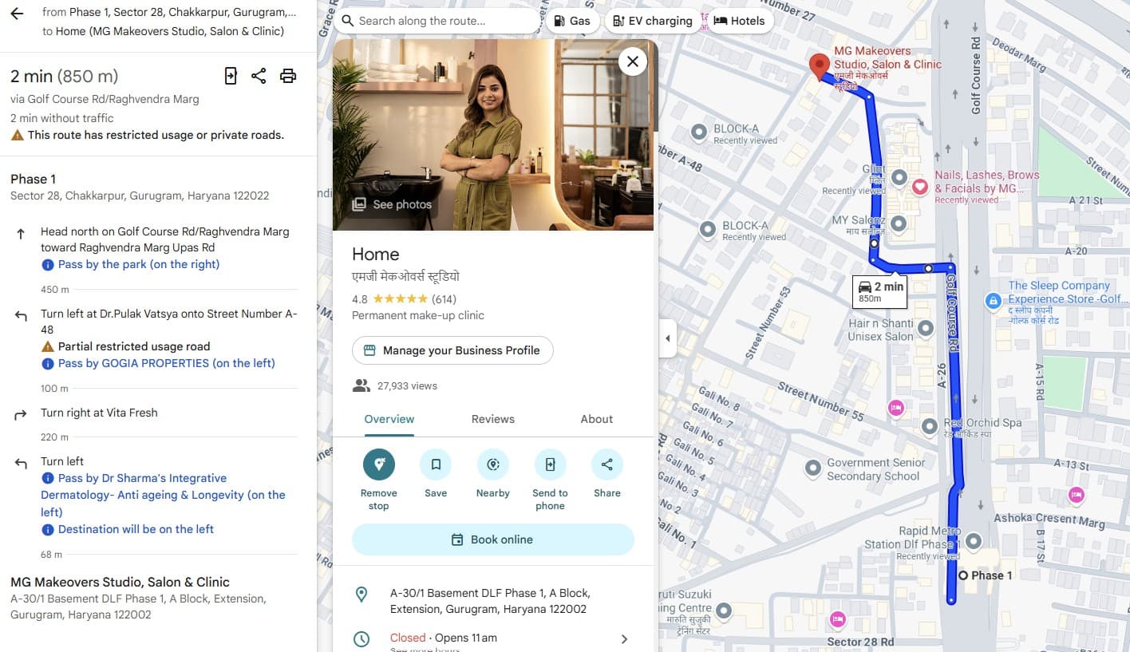The image size is (1130, 652).
Task: Click the hotel marker near Street Number 55
Action: tap(896, 409)
